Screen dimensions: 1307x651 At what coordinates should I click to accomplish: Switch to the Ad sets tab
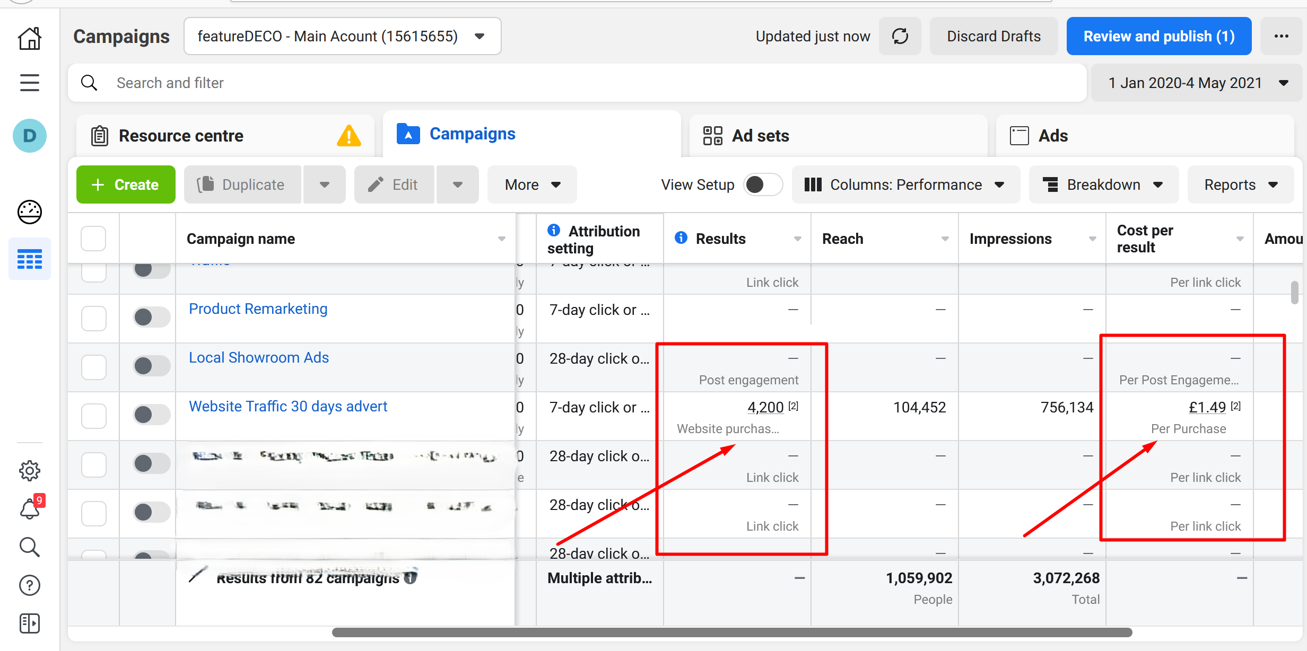point(760,136)
